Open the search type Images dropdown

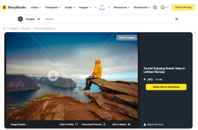pyautogui.click(x=33, y=19)
